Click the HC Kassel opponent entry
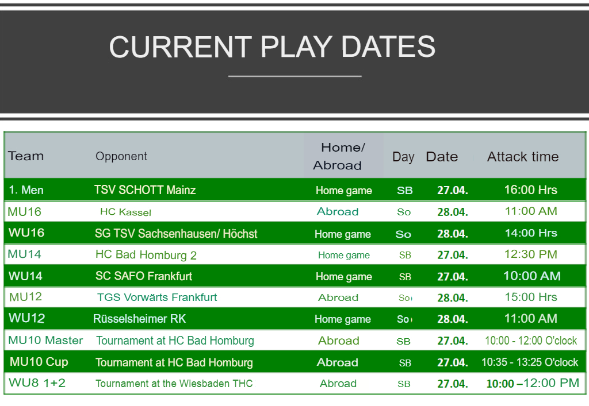The image size is (589, 406). click(x=125, y=212)
